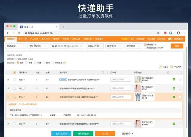Reload the page with the refresh icon
The width and height of the screenshot is (191, 137).
19,33
